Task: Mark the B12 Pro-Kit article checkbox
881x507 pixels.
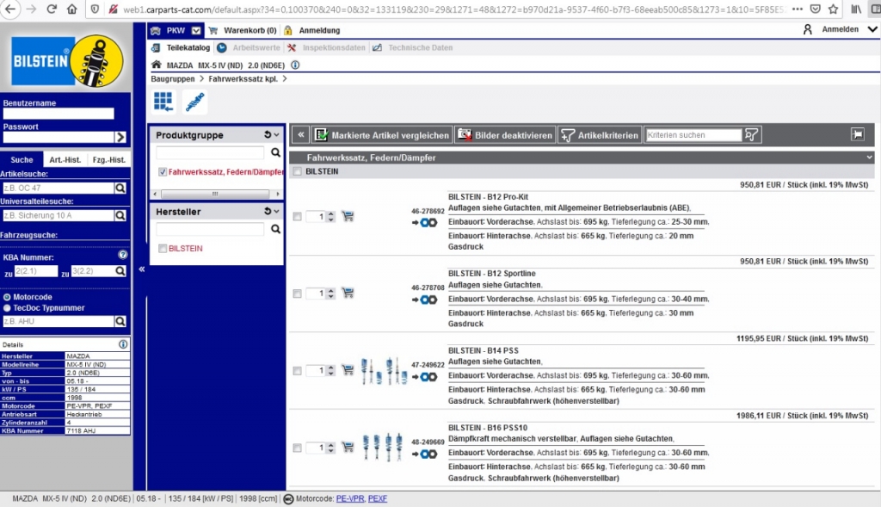Action: (x=297, y=216)
